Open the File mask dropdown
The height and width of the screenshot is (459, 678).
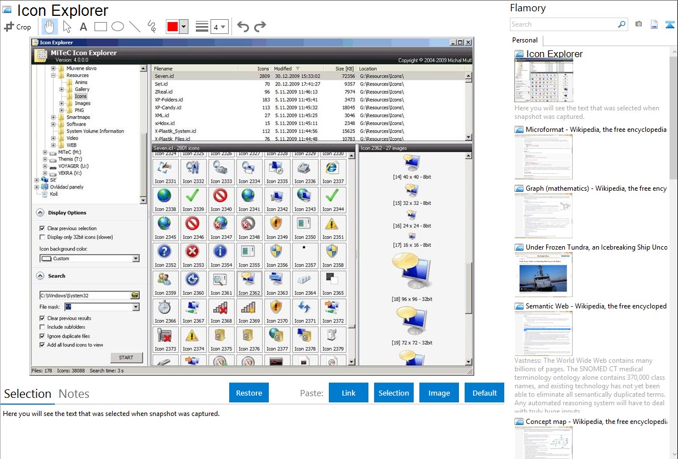(136, 307)
